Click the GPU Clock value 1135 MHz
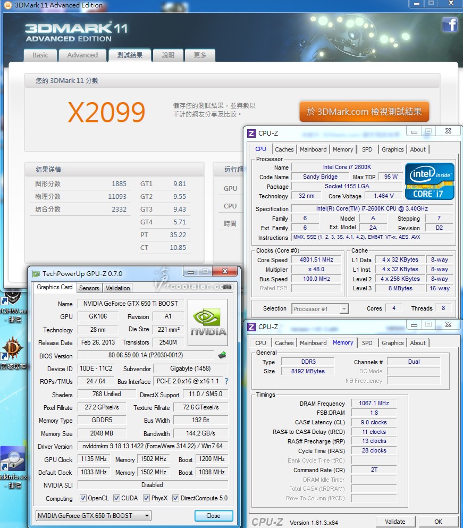 click(94, 459)
